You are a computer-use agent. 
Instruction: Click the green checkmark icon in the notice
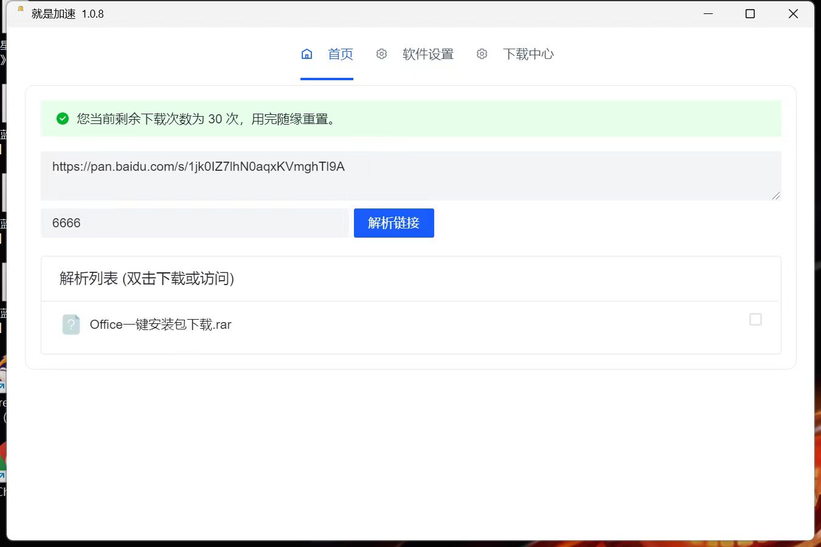pos(63,119)
